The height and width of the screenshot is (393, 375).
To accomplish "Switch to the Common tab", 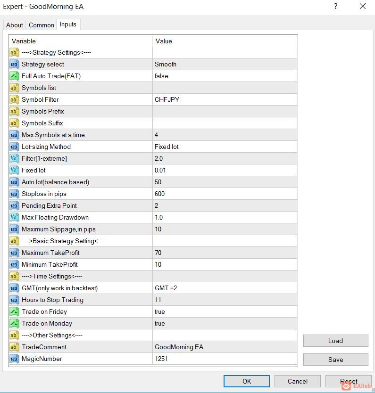I will (42, 25).
